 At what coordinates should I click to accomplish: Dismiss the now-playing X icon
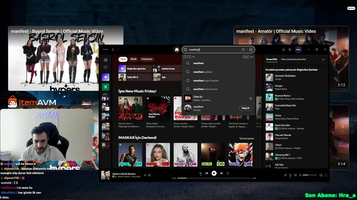[145, 175]
